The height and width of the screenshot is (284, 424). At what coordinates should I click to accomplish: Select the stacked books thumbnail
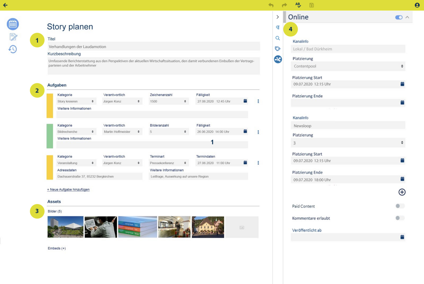coord(137,227)
